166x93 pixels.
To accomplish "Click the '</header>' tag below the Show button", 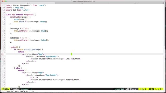I will click(x=31, y=61).
